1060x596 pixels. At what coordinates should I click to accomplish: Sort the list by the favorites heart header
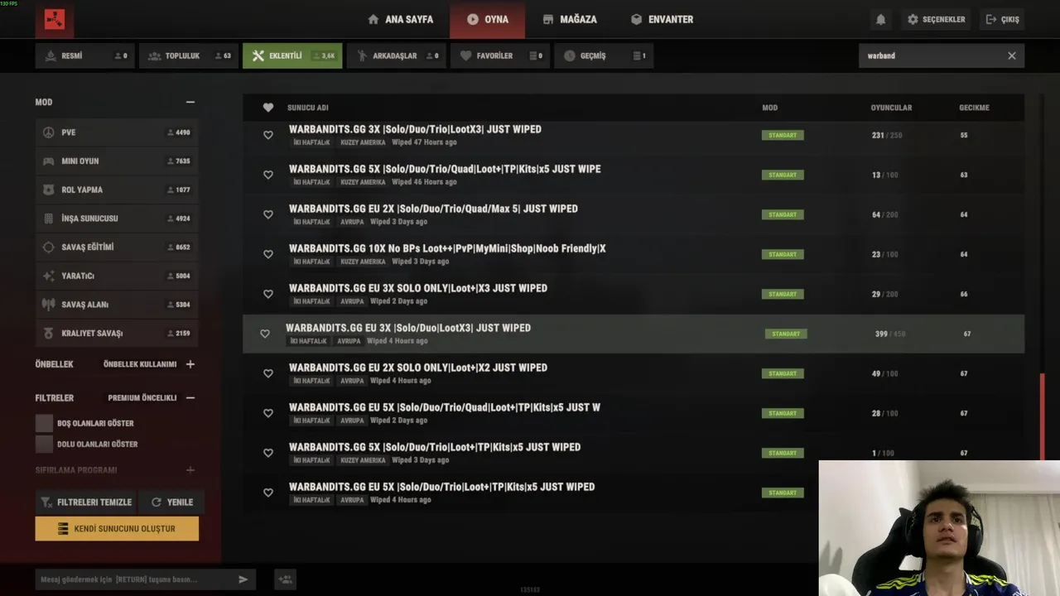coord(268,108)
